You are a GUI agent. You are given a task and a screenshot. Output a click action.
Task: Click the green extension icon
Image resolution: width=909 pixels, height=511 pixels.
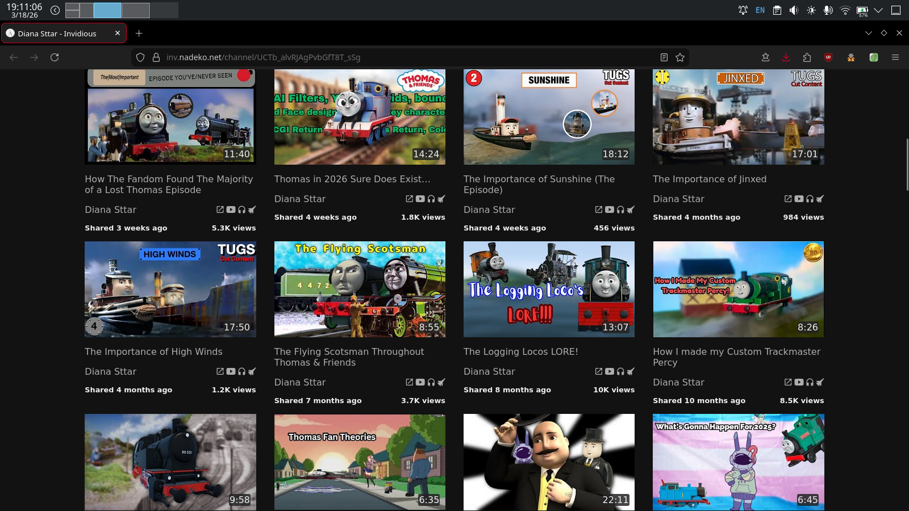[874, 57]
